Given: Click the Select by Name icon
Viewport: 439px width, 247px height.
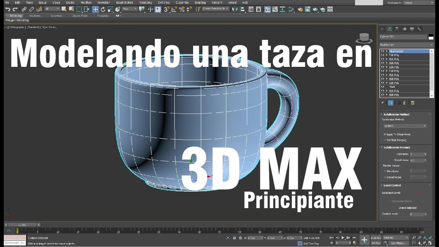Looking at the screenshot, I should pyautogui.click(x=71, y=9).
